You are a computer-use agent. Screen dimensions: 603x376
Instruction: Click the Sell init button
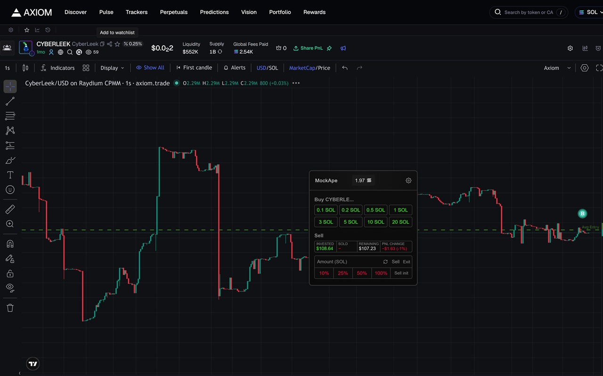pos(401,273)
